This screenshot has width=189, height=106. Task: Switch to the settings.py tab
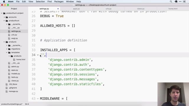pos(44,9)
